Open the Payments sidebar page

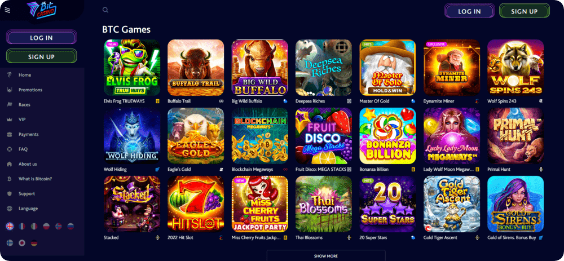28,134
